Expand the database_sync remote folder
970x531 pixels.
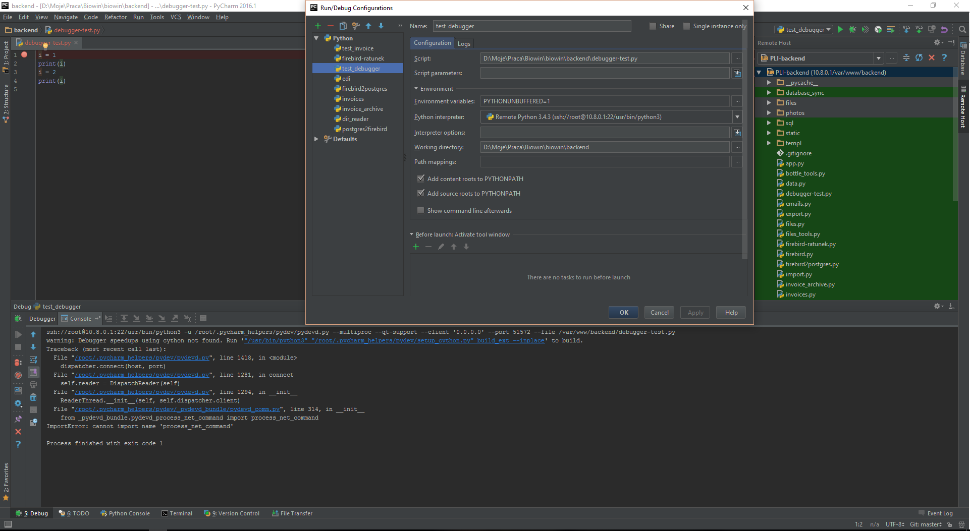point(769,93)
